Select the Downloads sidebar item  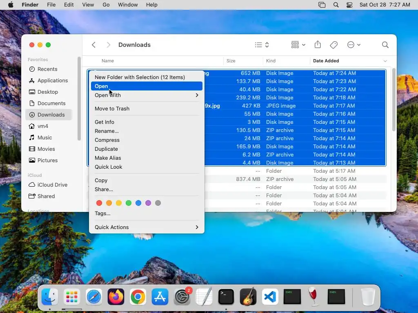point(49,115)
